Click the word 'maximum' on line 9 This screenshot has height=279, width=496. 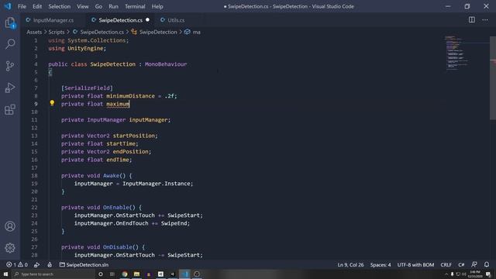118,104
